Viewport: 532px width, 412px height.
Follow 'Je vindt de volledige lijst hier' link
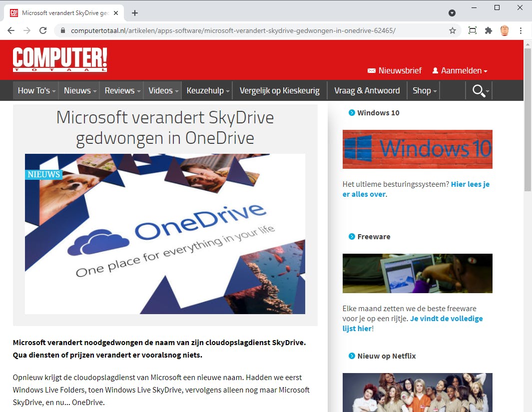click(413, 324)
